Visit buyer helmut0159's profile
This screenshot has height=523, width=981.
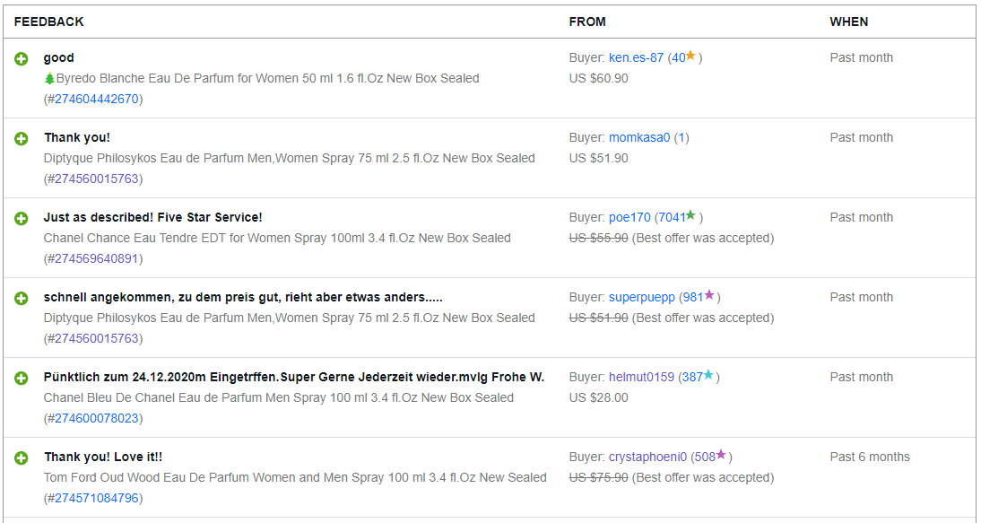click(x=641, y=377)
